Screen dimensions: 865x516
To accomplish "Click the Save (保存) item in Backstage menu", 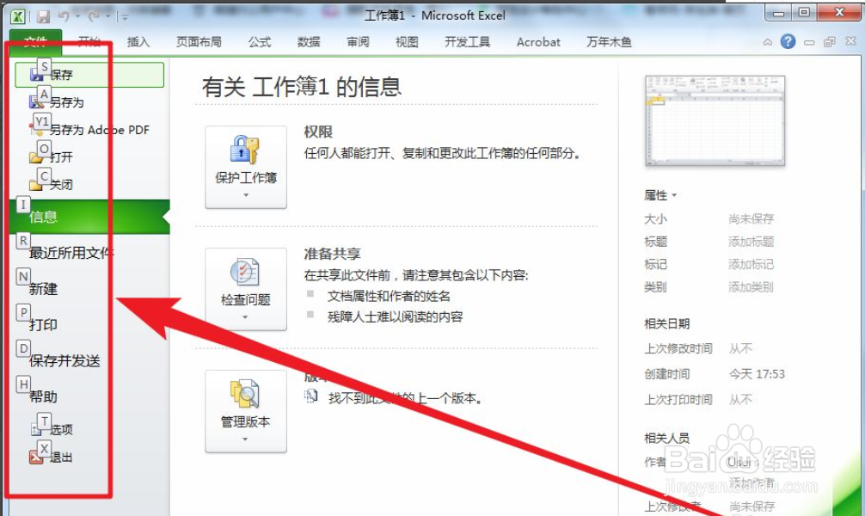I will point(89,75).
